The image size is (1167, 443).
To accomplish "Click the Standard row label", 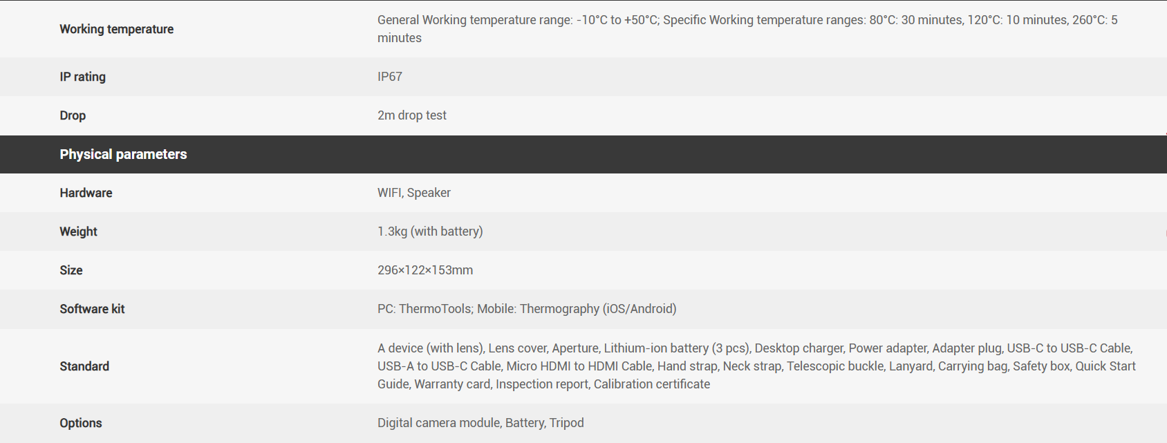I will tap(84, 366).
